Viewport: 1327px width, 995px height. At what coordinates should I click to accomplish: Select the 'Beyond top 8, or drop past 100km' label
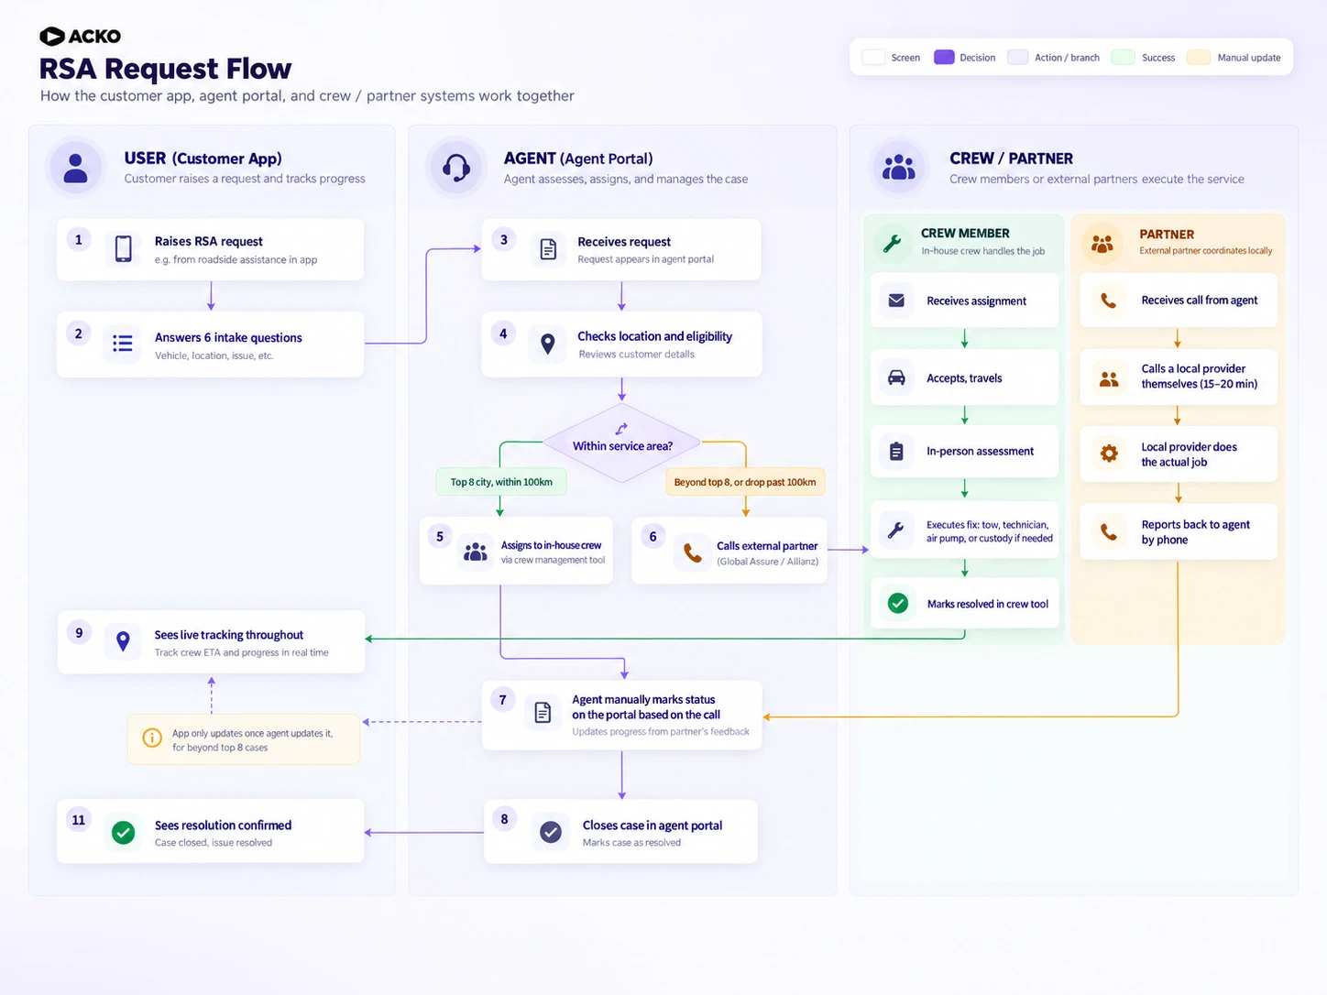tap(745, 482)
